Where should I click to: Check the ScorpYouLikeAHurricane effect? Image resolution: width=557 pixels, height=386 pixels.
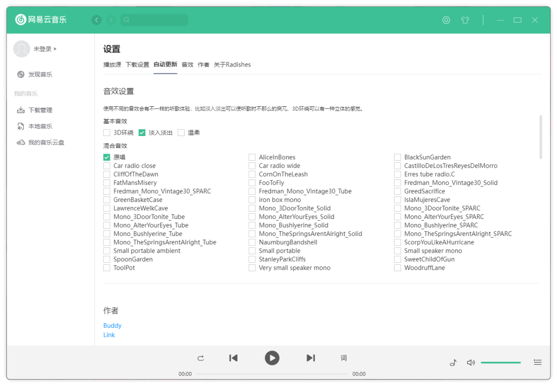pos(398,243)
